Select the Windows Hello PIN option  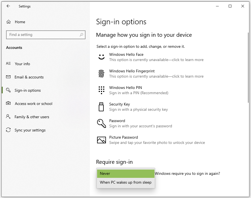click(x=133, y=90)
